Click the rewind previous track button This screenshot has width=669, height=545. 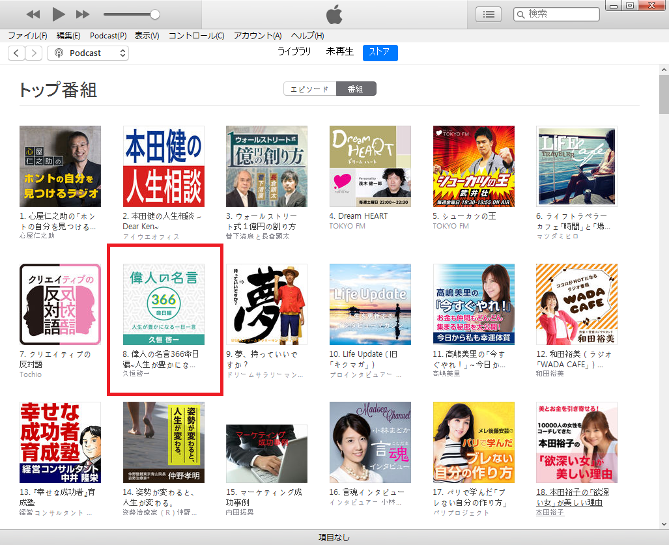coord(33,14)
